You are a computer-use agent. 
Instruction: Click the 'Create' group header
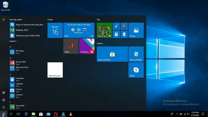(50, 19)
